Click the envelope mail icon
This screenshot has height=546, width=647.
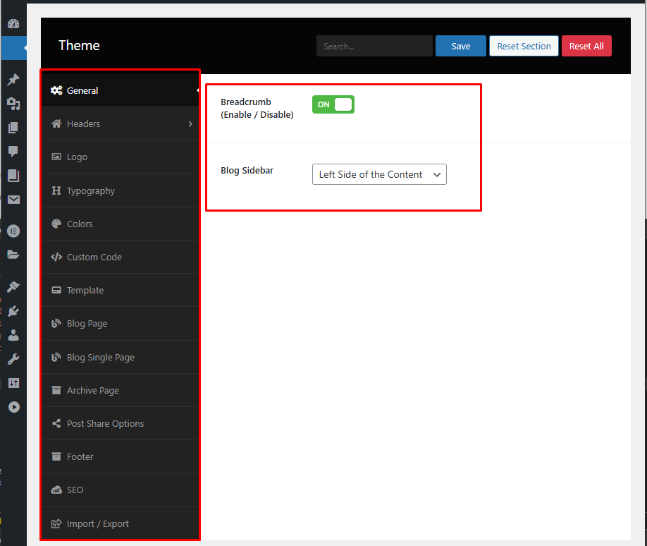point(13,200)
